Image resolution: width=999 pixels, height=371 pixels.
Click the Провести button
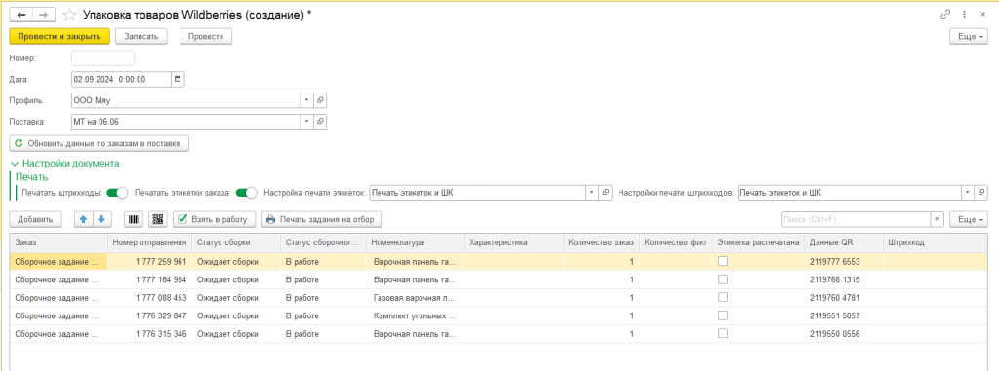point(206,37)
